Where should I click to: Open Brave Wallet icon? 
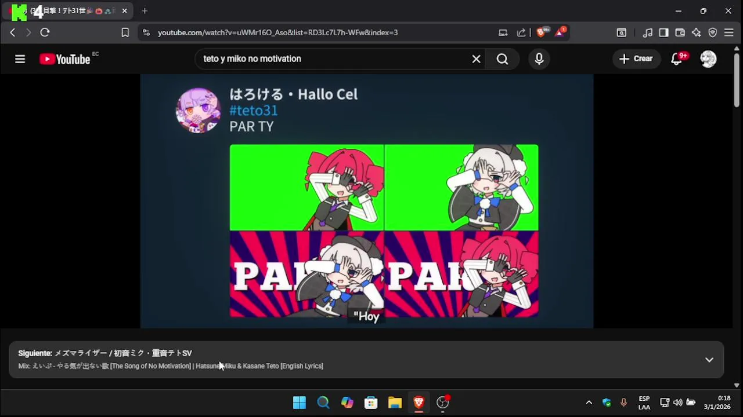(x=680, y=32)
